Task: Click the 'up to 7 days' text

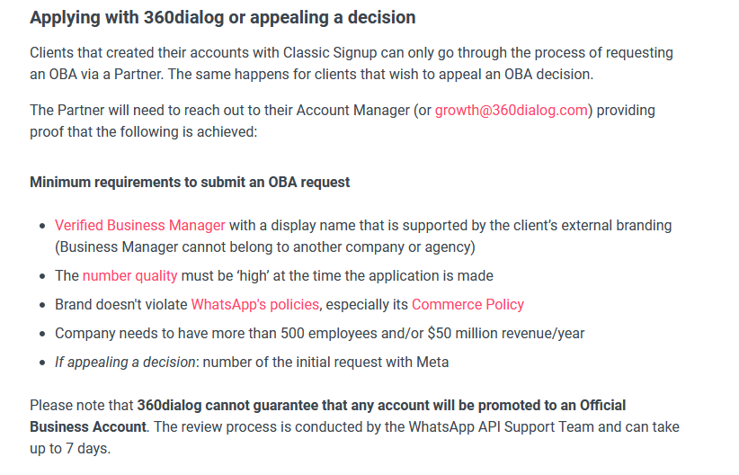Action: [70, 449]
